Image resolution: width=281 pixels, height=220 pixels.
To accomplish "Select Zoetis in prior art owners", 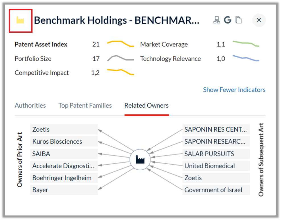I will [x=64, y=129].
